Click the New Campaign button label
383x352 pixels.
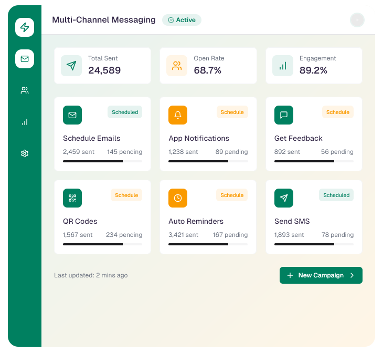coord(321,275)
